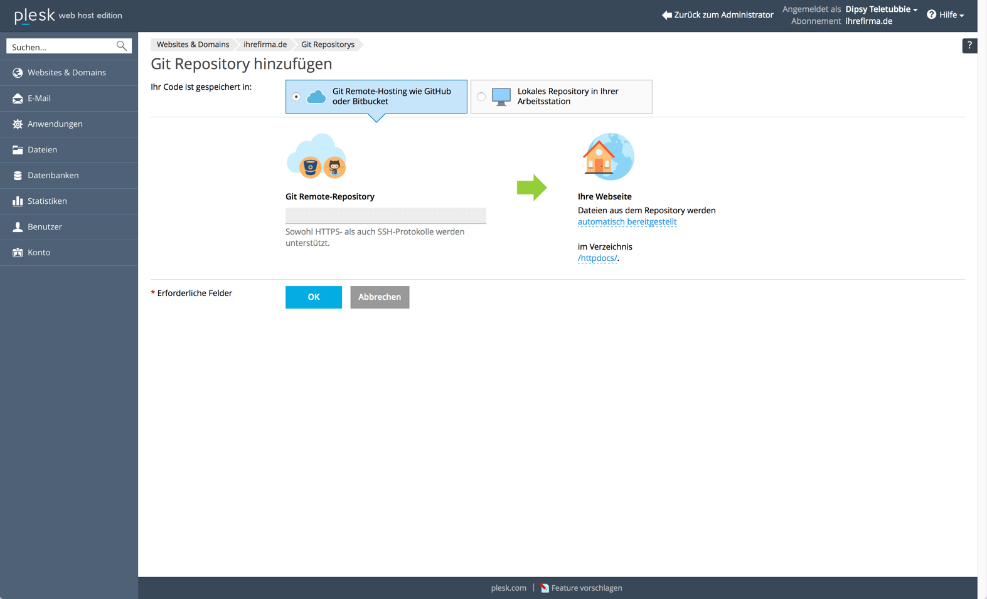Click the Datenbanken database icon
This screenshot has height=599, width=987.
pos(18,176)
